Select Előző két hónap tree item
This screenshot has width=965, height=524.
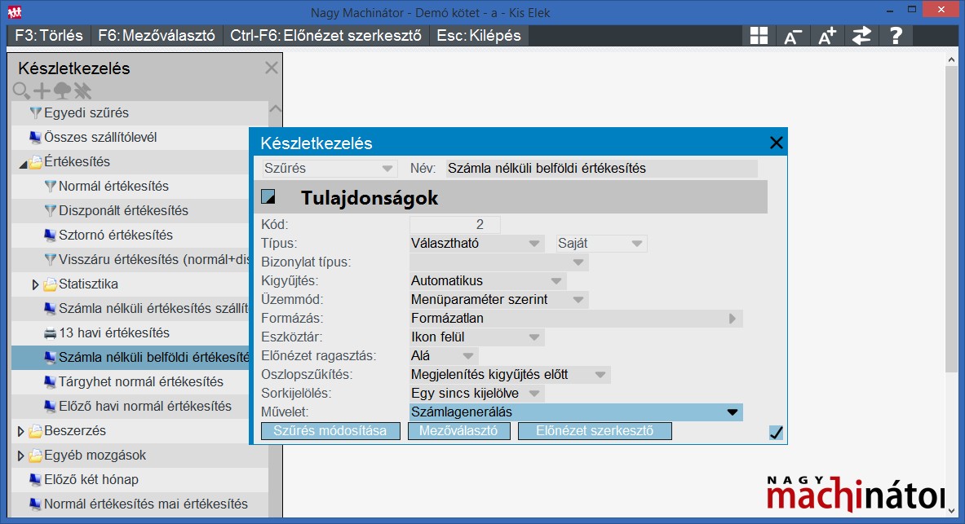139,480
